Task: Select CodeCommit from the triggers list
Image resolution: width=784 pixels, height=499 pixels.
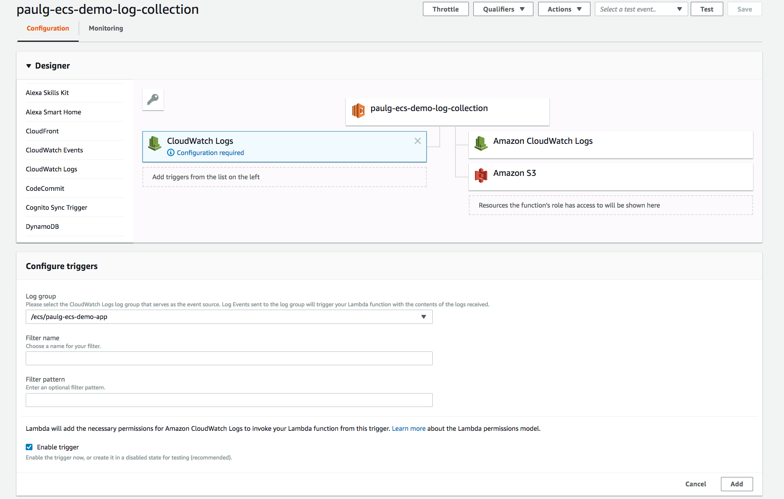Action: (x=45, y=188)
